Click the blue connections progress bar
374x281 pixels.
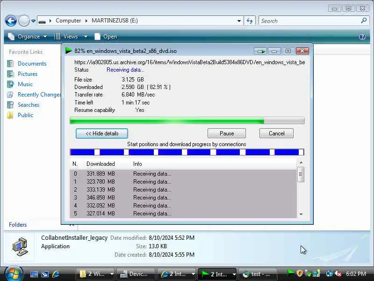[187, 152]
